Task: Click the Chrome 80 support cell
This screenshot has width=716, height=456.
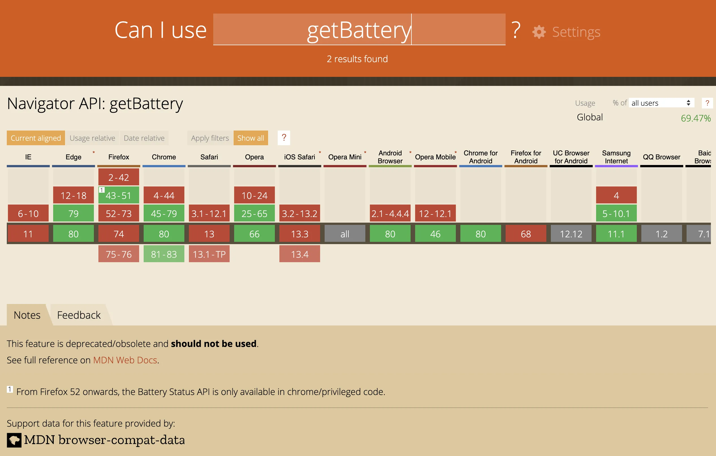Action: click(x=164, y=234)
